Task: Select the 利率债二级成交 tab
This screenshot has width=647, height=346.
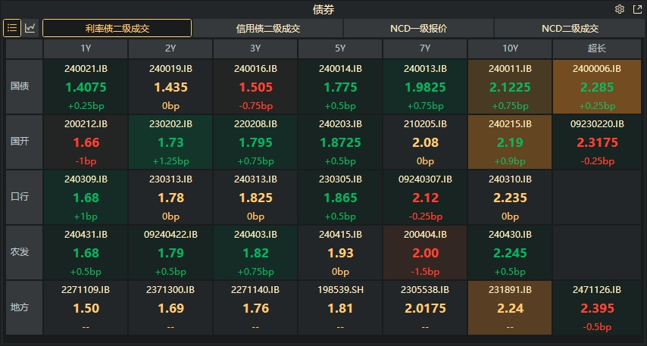Action: coord(117,29)
